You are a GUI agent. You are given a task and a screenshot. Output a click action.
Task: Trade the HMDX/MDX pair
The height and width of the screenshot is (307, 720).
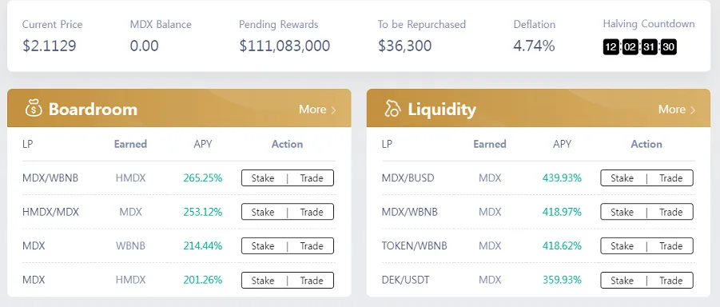pos(312,213)
